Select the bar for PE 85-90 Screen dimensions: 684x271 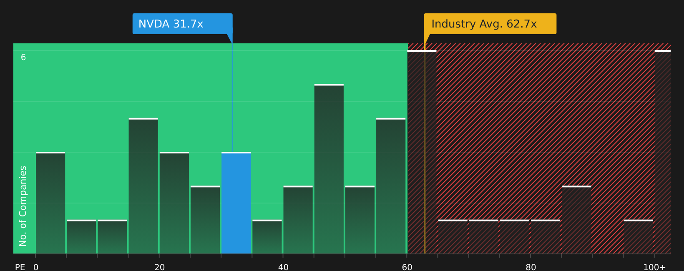(x=576, y=220)
